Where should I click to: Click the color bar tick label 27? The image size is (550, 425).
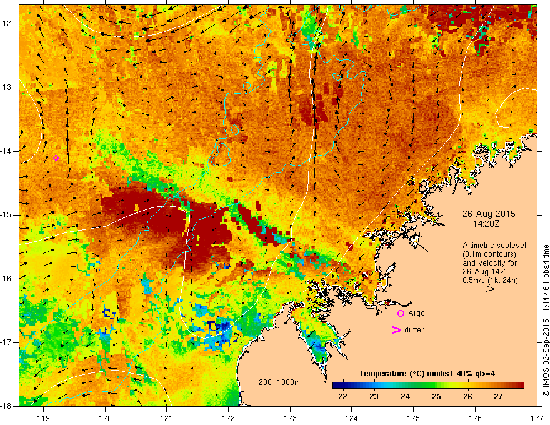click(499, 397)
